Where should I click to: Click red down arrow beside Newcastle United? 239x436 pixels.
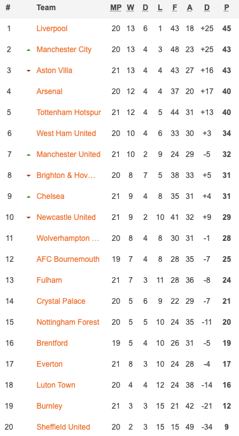point(29,218)
